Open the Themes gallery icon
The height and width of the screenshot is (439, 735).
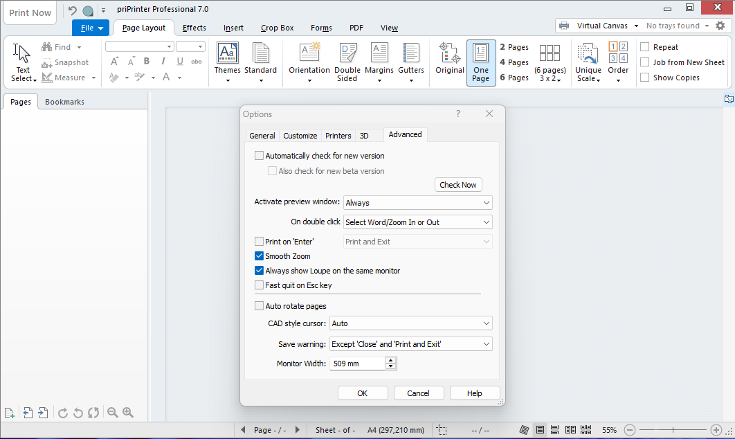pos(227,54)
